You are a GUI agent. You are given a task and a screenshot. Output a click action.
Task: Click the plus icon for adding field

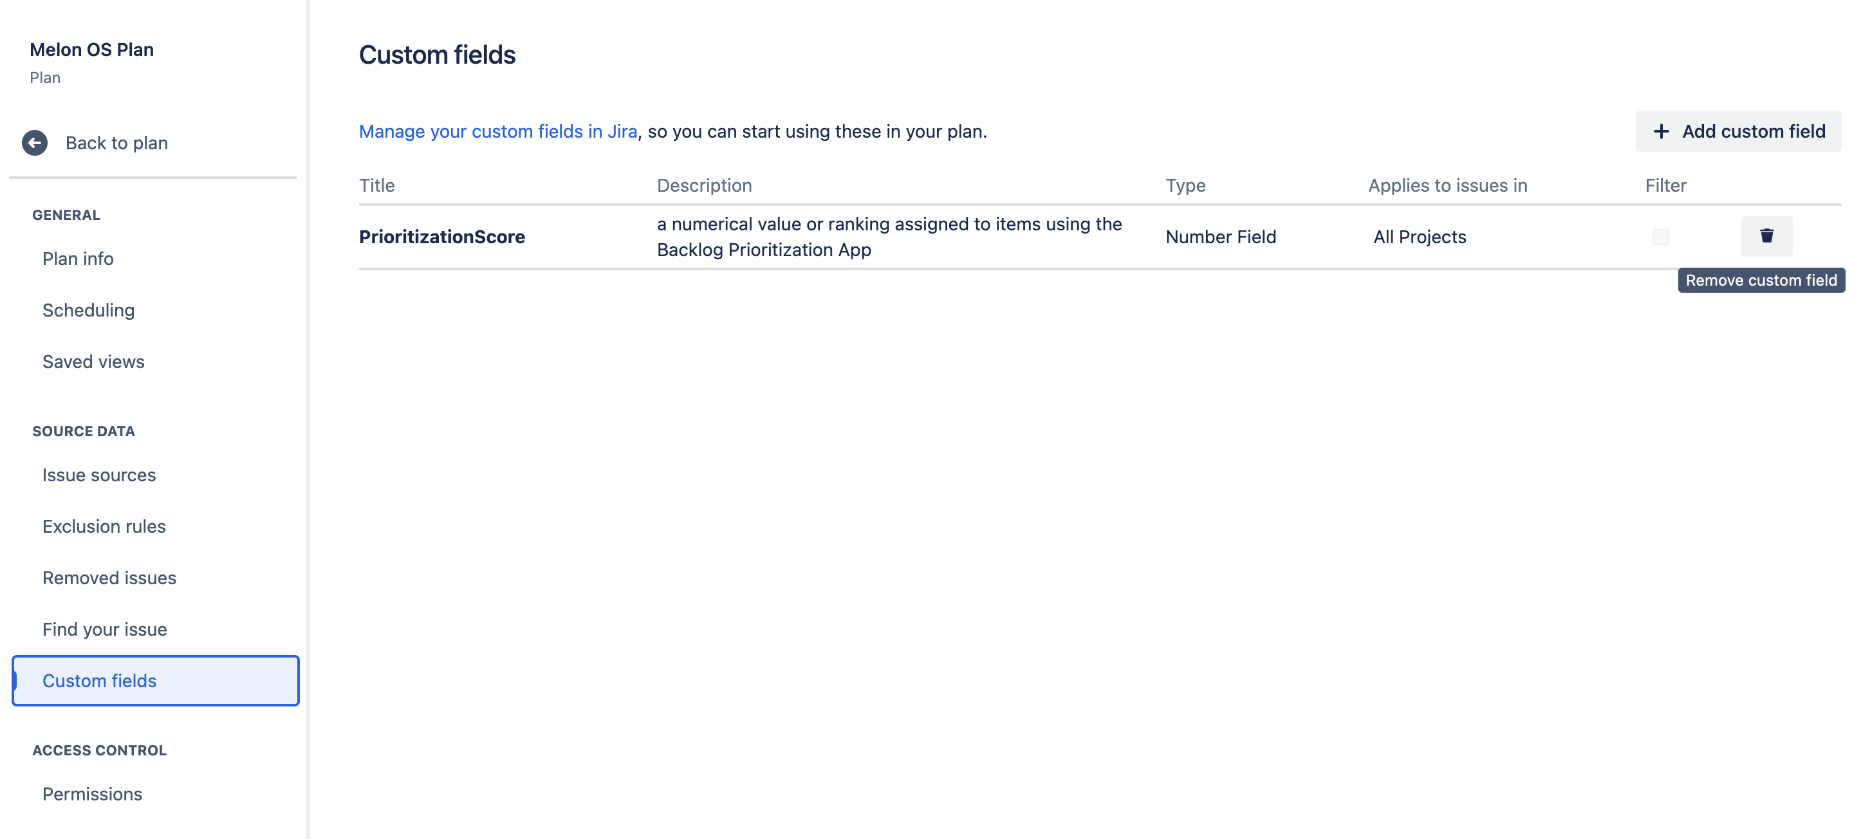coord(1661,131)
